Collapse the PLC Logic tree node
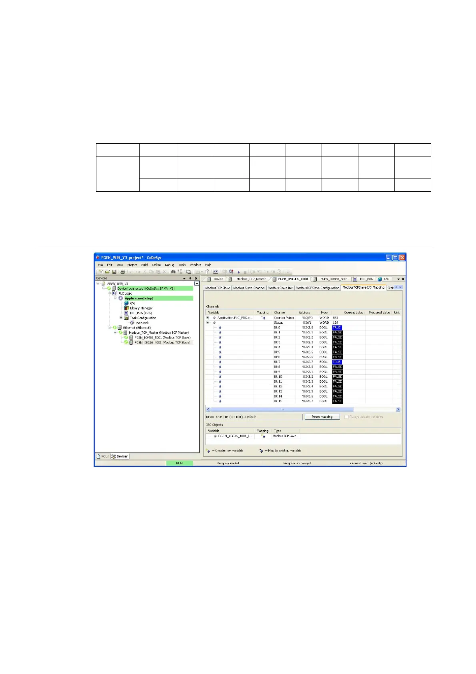Image resolution: width=476 pixels, height=674 pixels. tap(110, 293)
